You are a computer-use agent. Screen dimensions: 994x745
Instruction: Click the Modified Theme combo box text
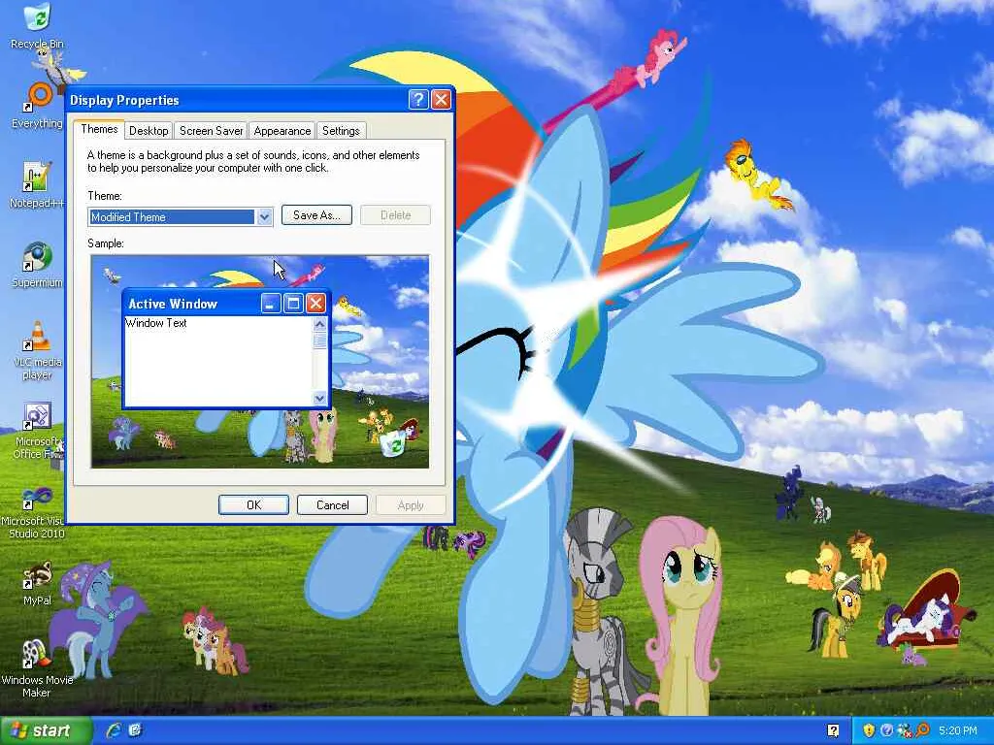pyautogui.click(x=171, y=217)
